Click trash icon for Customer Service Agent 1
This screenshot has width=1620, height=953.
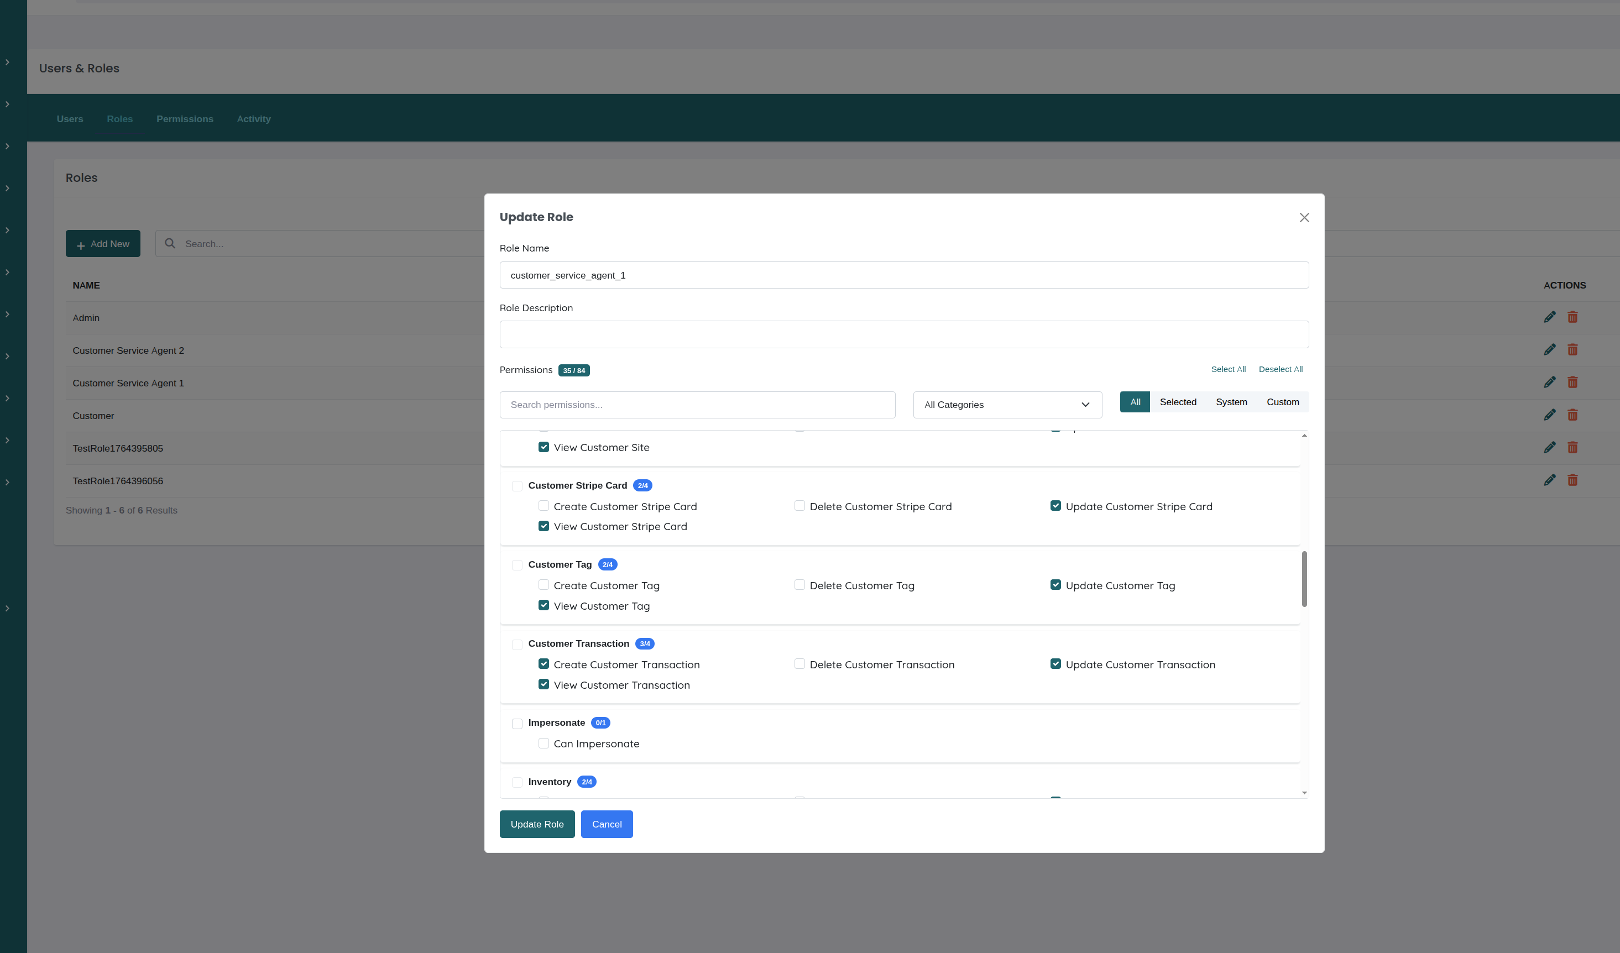[1572, 383]
